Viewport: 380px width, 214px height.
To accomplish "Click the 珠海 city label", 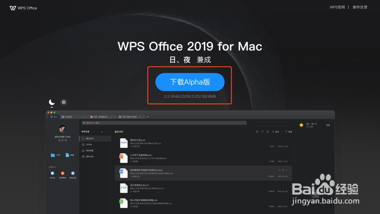I will pos(328,125).
